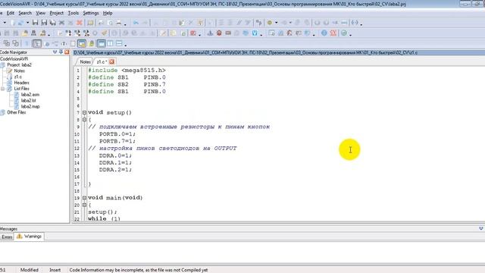Click code line 'DDRA.2=1;'
The height and width of the screenshot is (273, 485).
click(115, 170)
